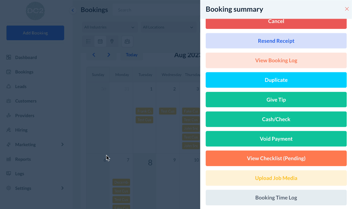Switch to map pin view
Viewport: 352px width, 209px height.
(x=112, y=41)
